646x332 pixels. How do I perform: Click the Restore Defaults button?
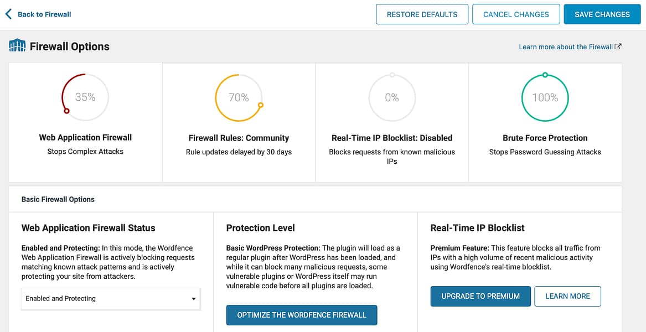422,14
